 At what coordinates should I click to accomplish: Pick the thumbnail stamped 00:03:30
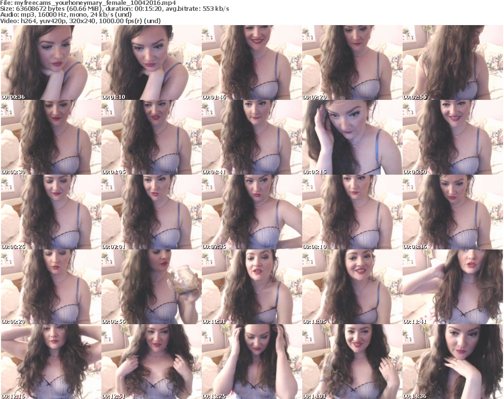[51, 137]
